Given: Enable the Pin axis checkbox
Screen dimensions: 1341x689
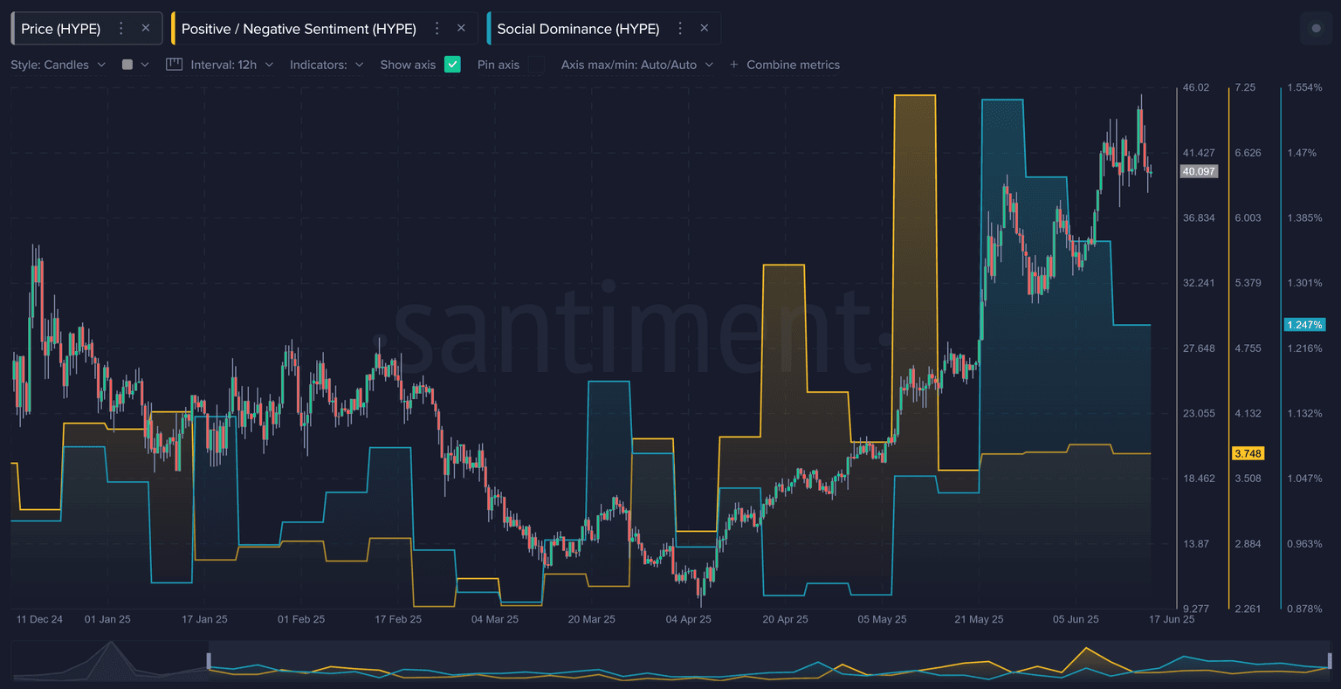Looking at the screenshot, I should point(536,65).
